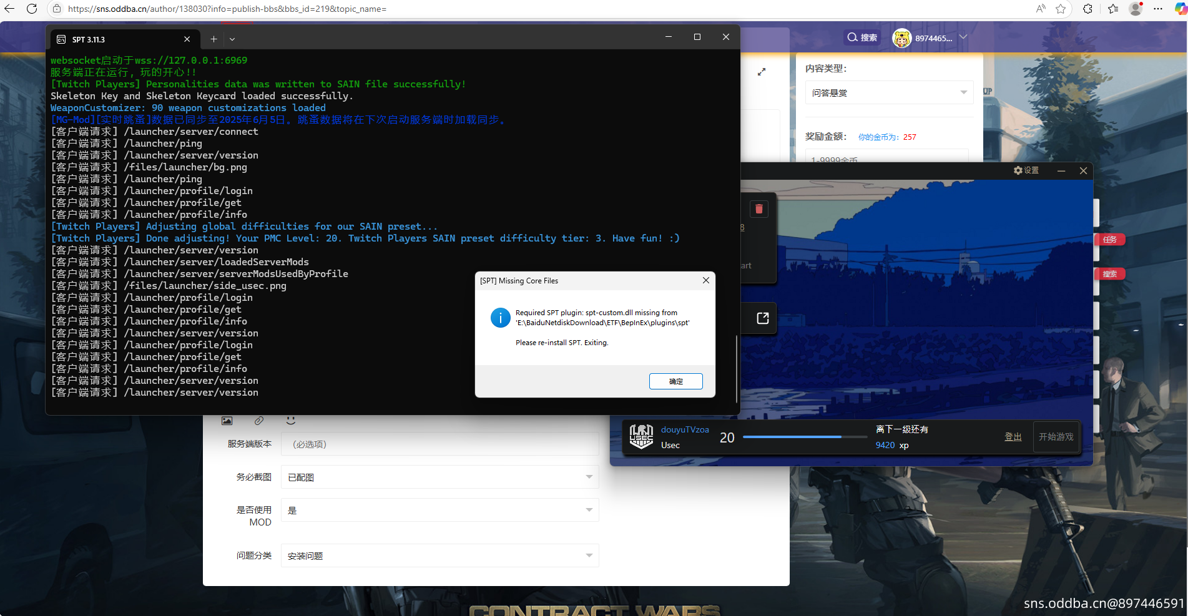The height and width of the screenshot is (616, 1188).
Task: Reload the browser page
Action: [32, 9]
